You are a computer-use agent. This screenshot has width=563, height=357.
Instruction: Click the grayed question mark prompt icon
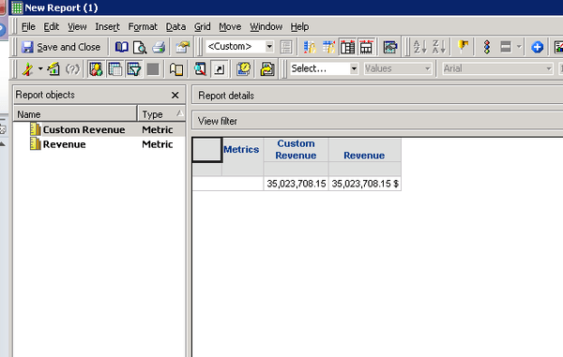(72, 68)
